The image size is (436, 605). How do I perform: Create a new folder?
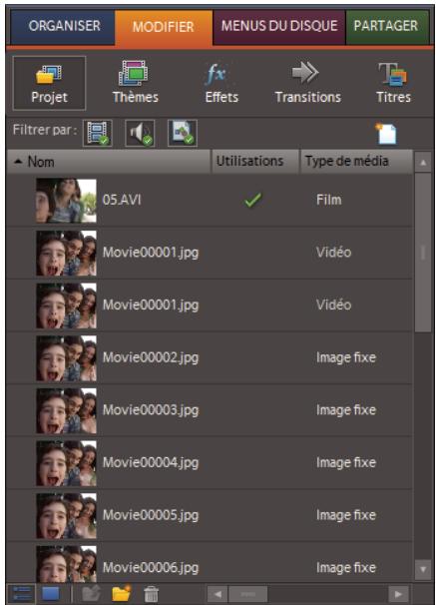121,593
